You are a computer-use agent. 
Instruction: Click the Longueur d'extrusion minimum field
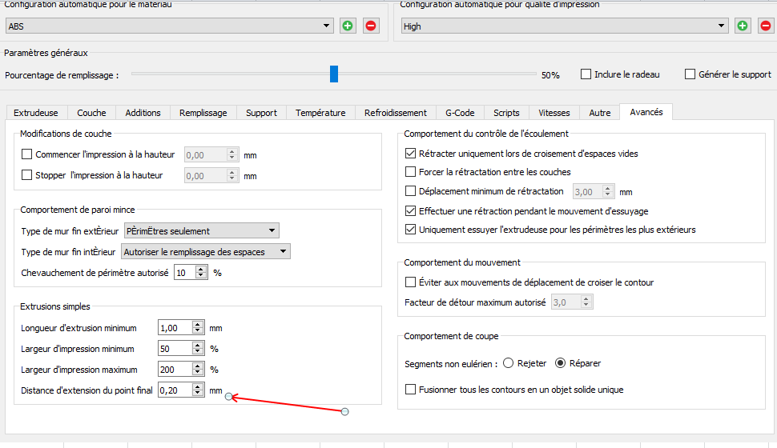click(x=175, y=328)
